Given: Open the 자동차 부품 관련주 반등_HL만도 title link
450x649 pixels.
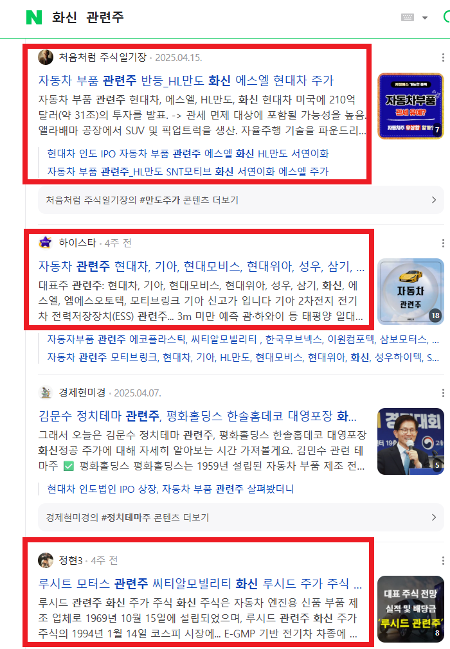Looking at the screenshot, I should pos(186,80).
